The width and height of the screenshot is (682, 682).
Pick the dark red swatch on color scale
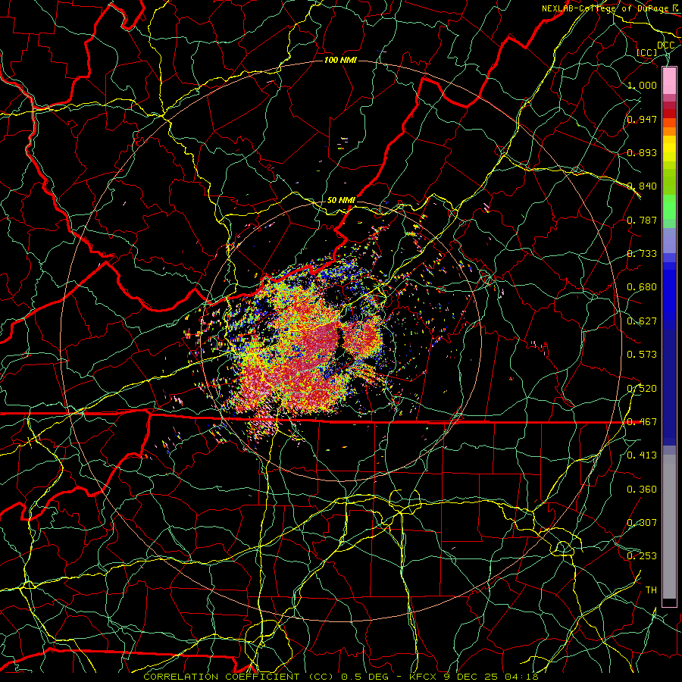click(669, 114)
